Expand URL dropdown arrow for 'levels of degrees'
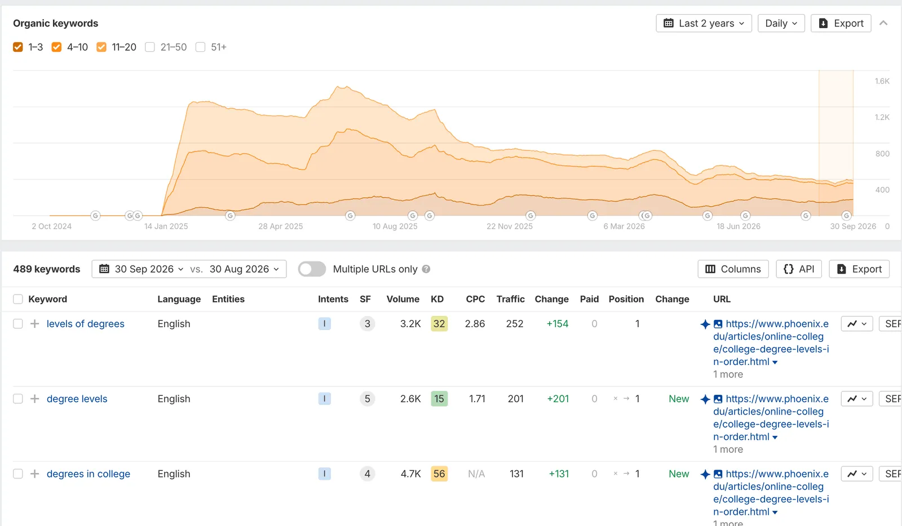 click(x=775, y=362)
